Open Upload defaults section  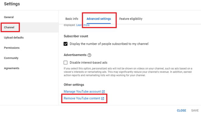(14, 37)
